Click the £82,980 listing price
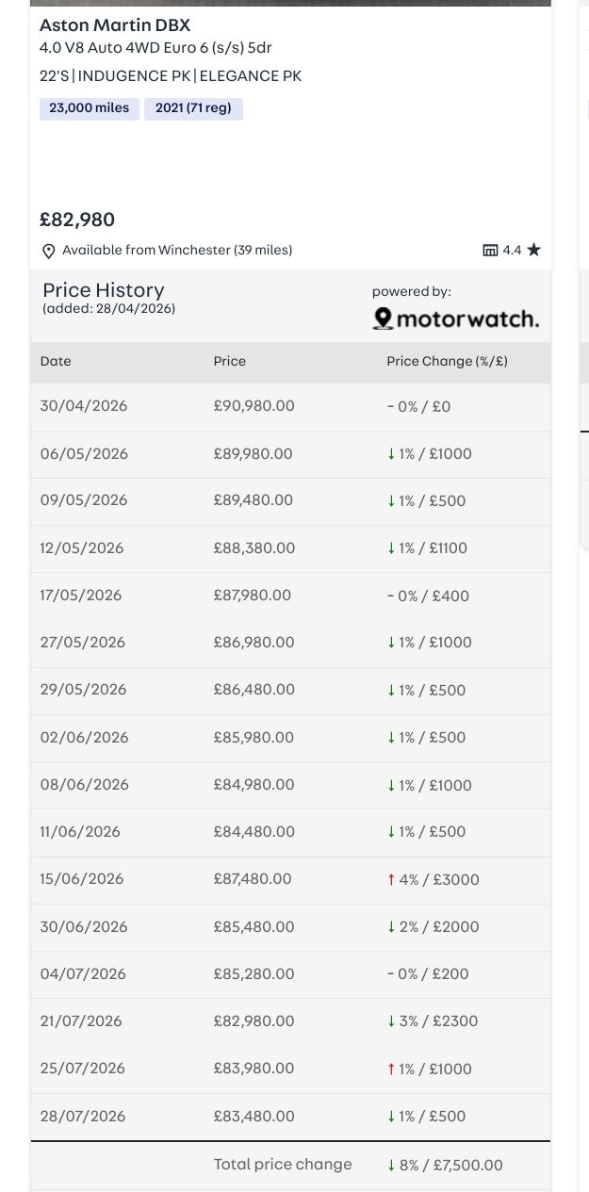This screenshot has width=589, height=1192. pos(77,220)
